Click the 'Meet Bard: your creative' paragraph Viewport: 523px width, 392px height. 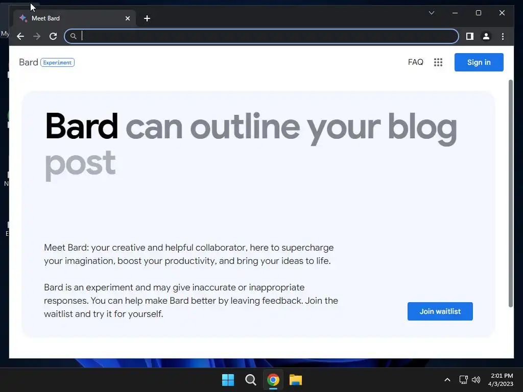pos(189,254)
